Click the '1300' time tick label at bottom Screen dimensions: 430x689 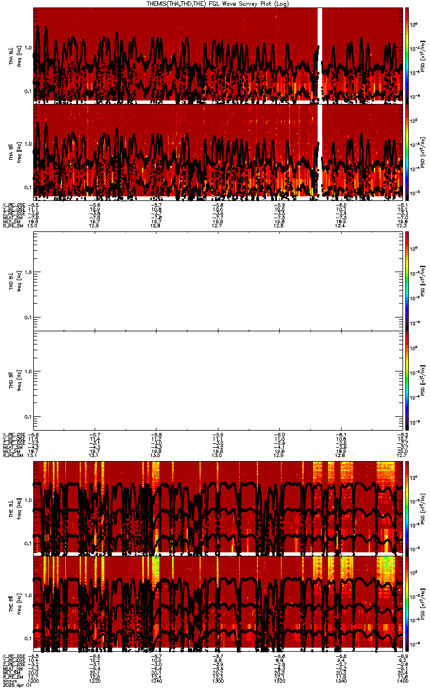[x=218, y=680]
